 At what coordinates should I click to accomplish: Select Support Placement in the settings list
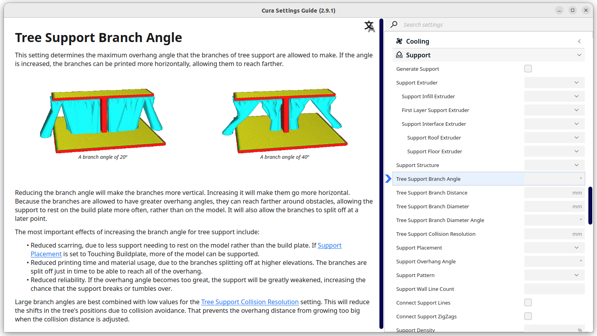(419, 248)
